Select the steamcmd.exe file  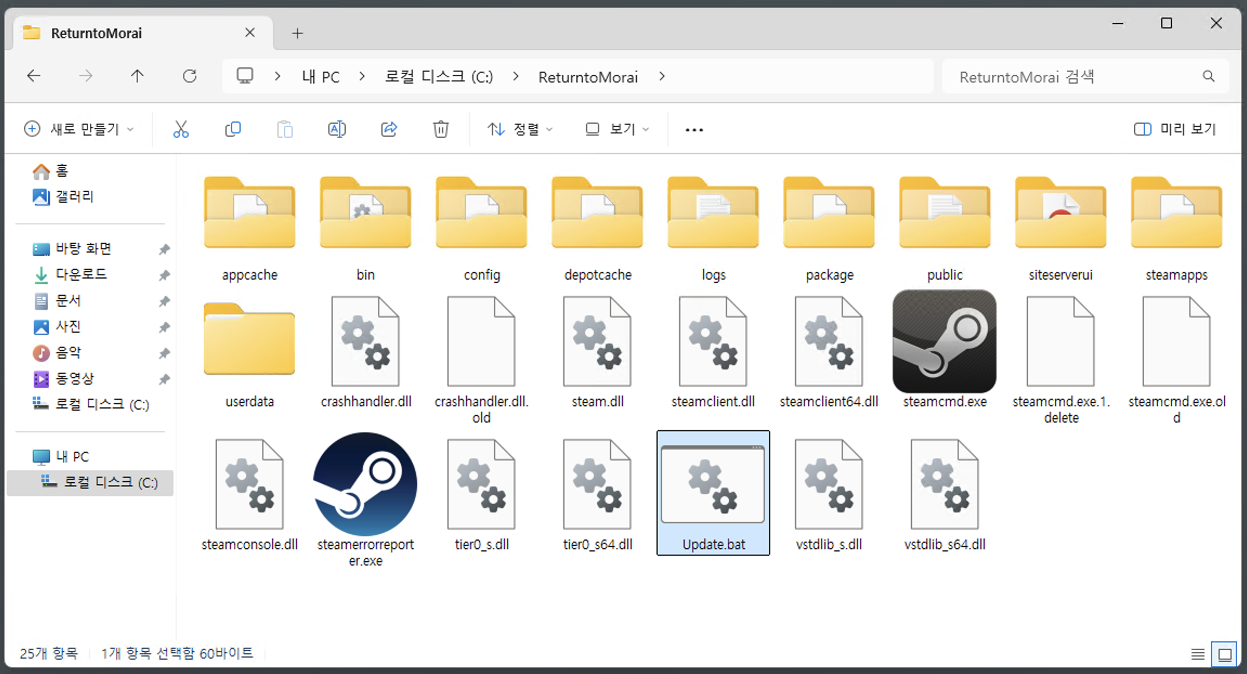click(x=944, y=342)
